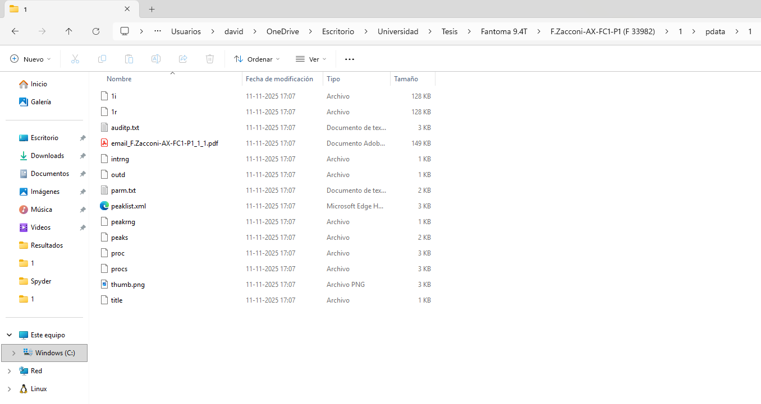This screenshot has height=404, width=761.
Task: Open the new tab plus button
Action: click(152, 9)
